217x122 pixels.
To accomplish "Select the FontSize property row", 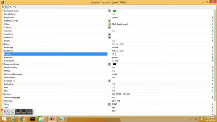I will tap(56, 54).
